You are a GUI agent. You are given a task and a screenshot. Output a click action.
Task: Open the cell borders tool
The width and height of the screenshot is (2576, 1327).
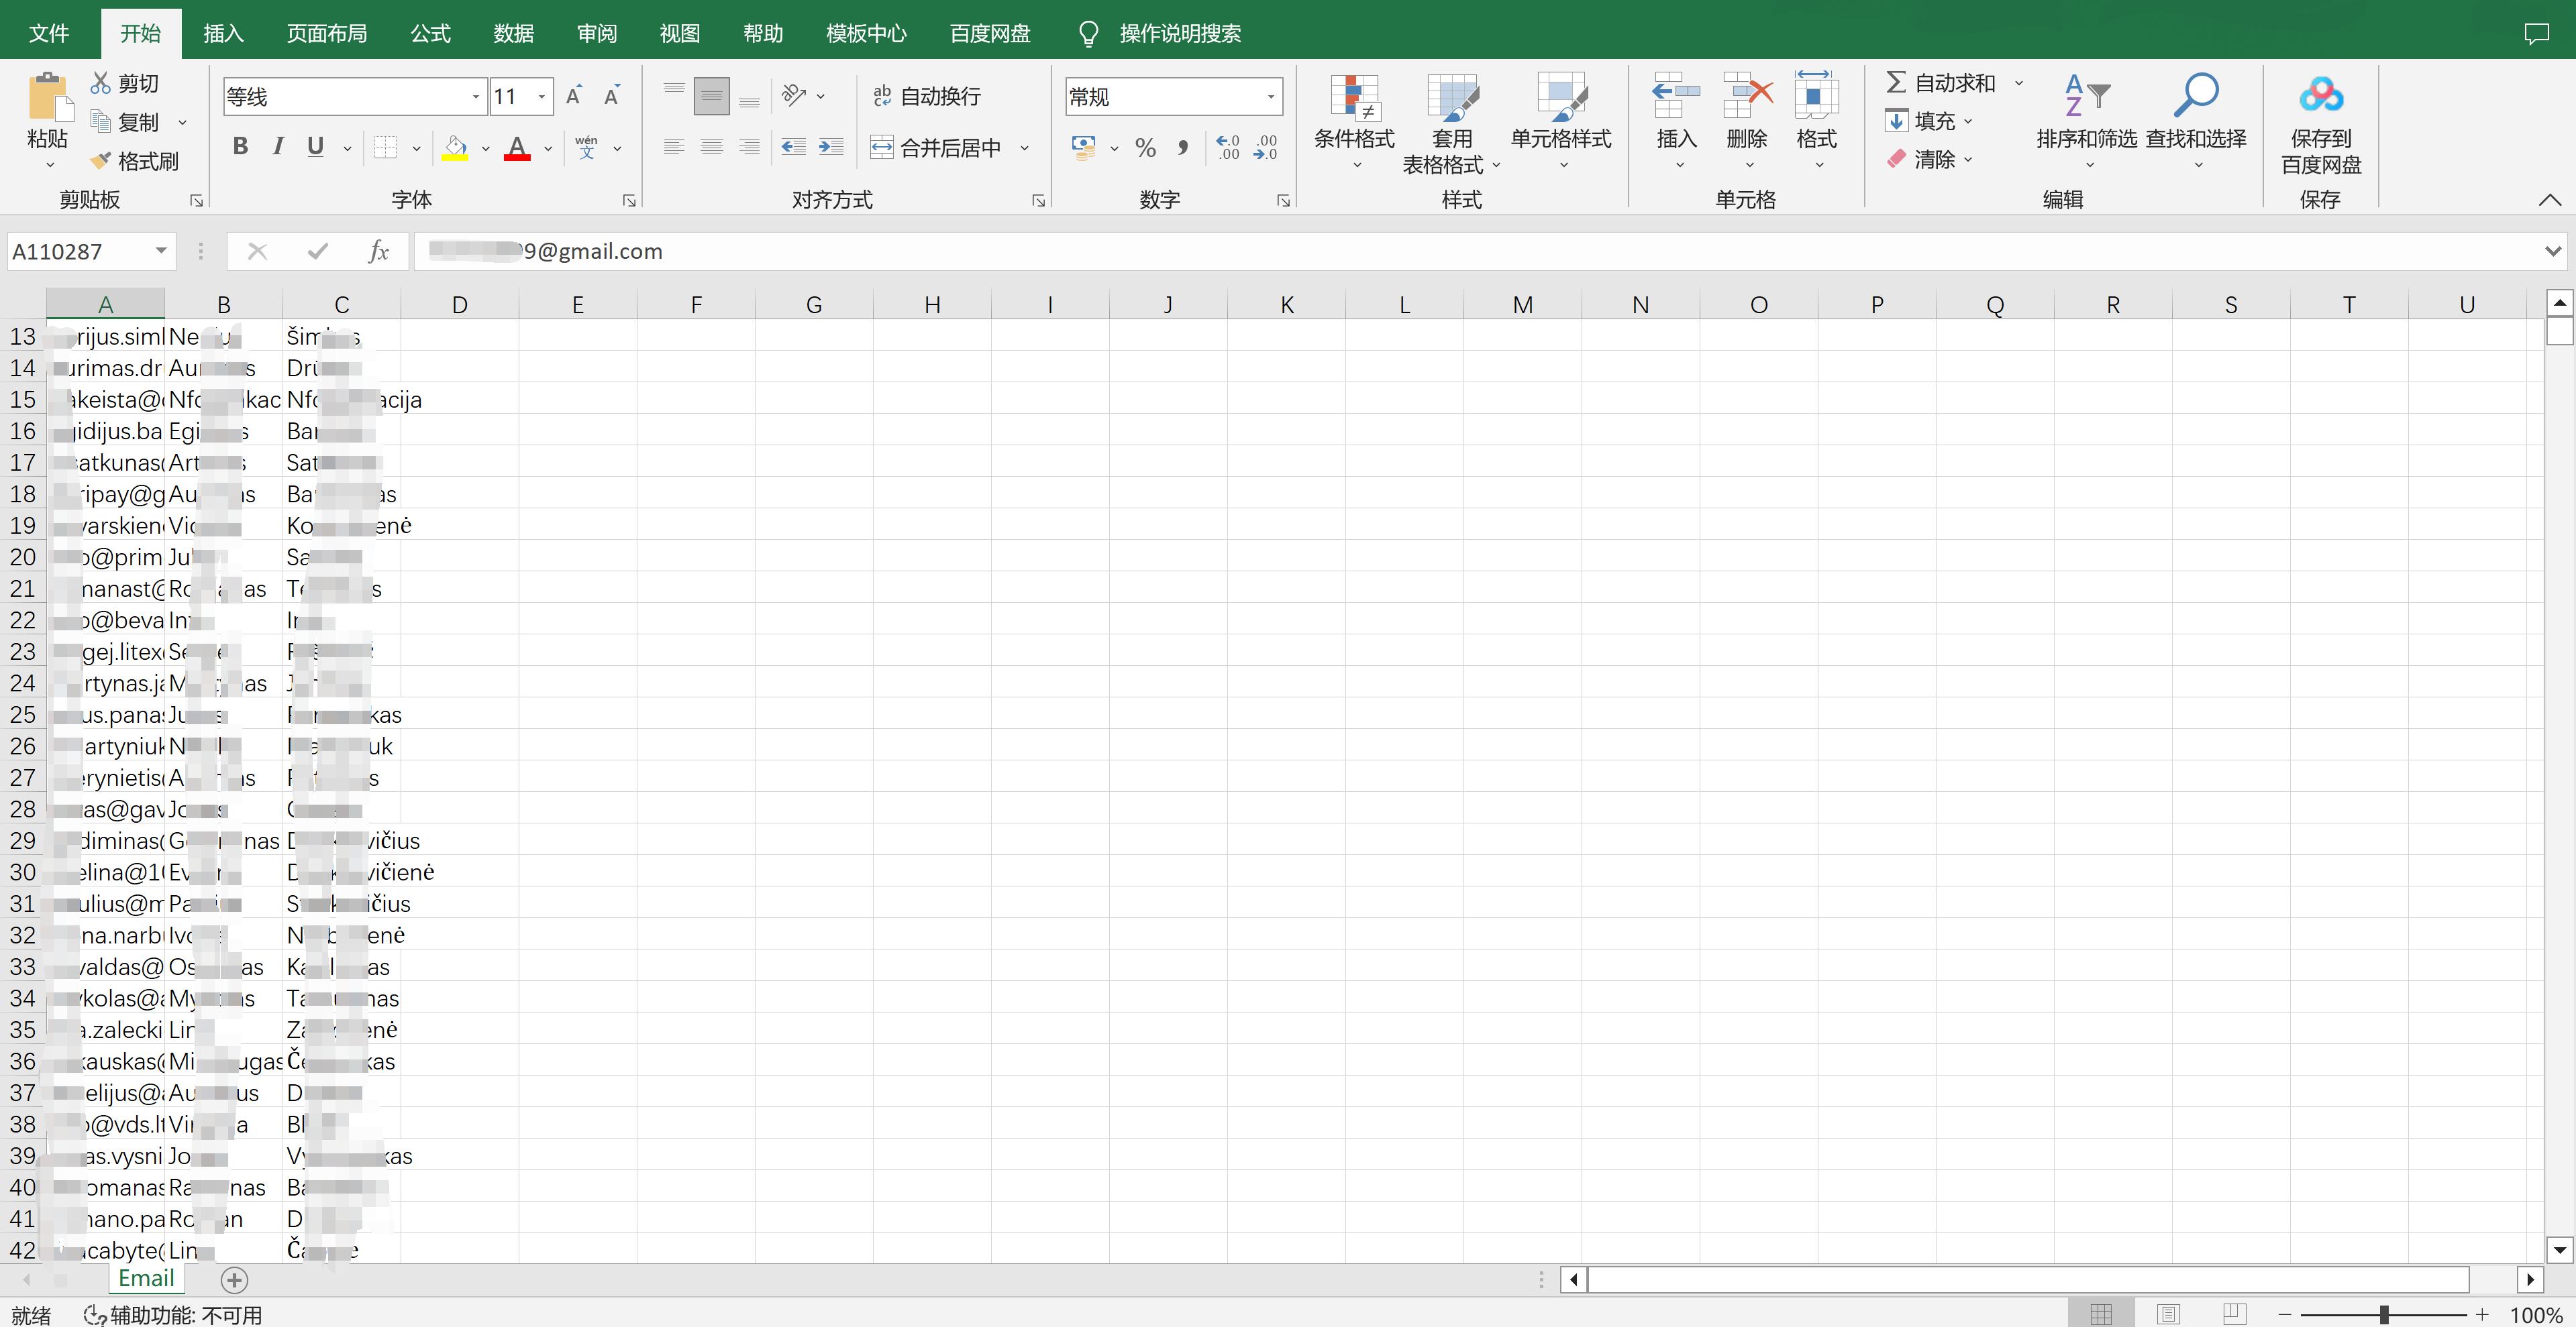[385, 148]
